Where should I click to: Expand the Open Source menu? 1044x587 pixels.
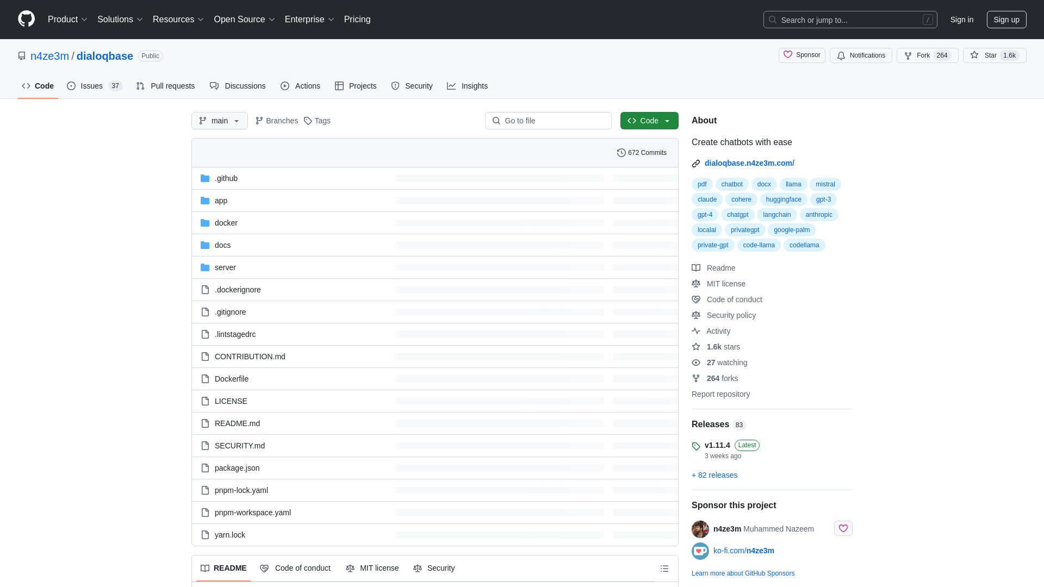245,20
